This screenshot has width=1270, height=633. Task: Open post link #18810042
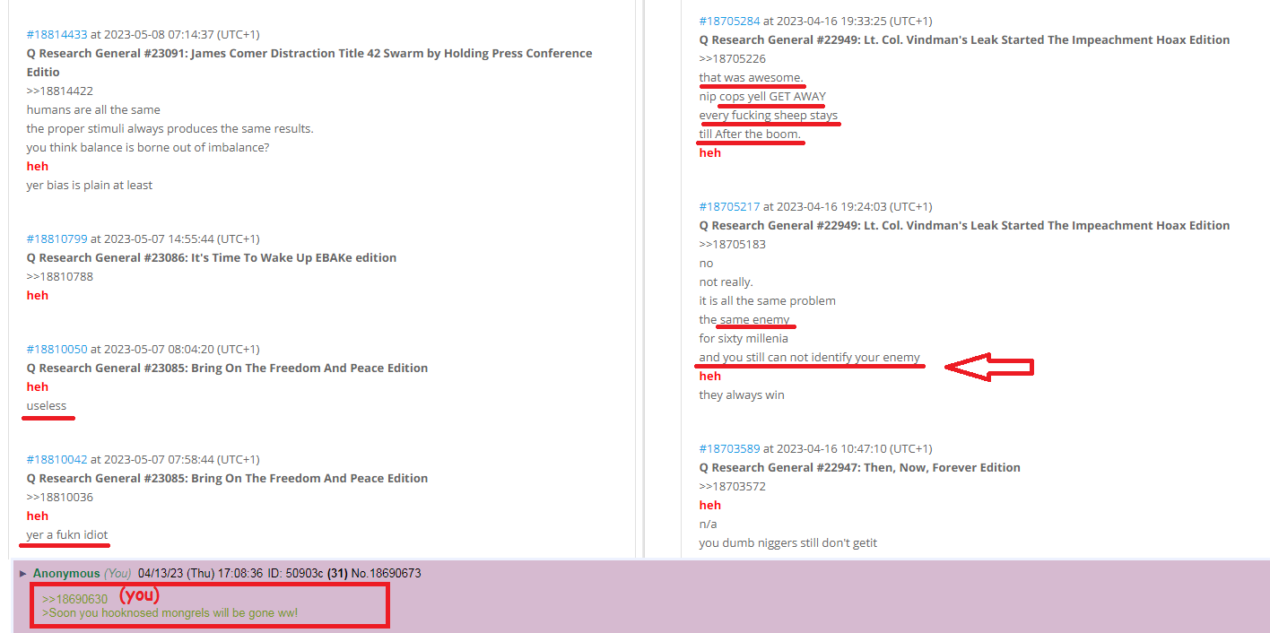(x=57, y=460)
